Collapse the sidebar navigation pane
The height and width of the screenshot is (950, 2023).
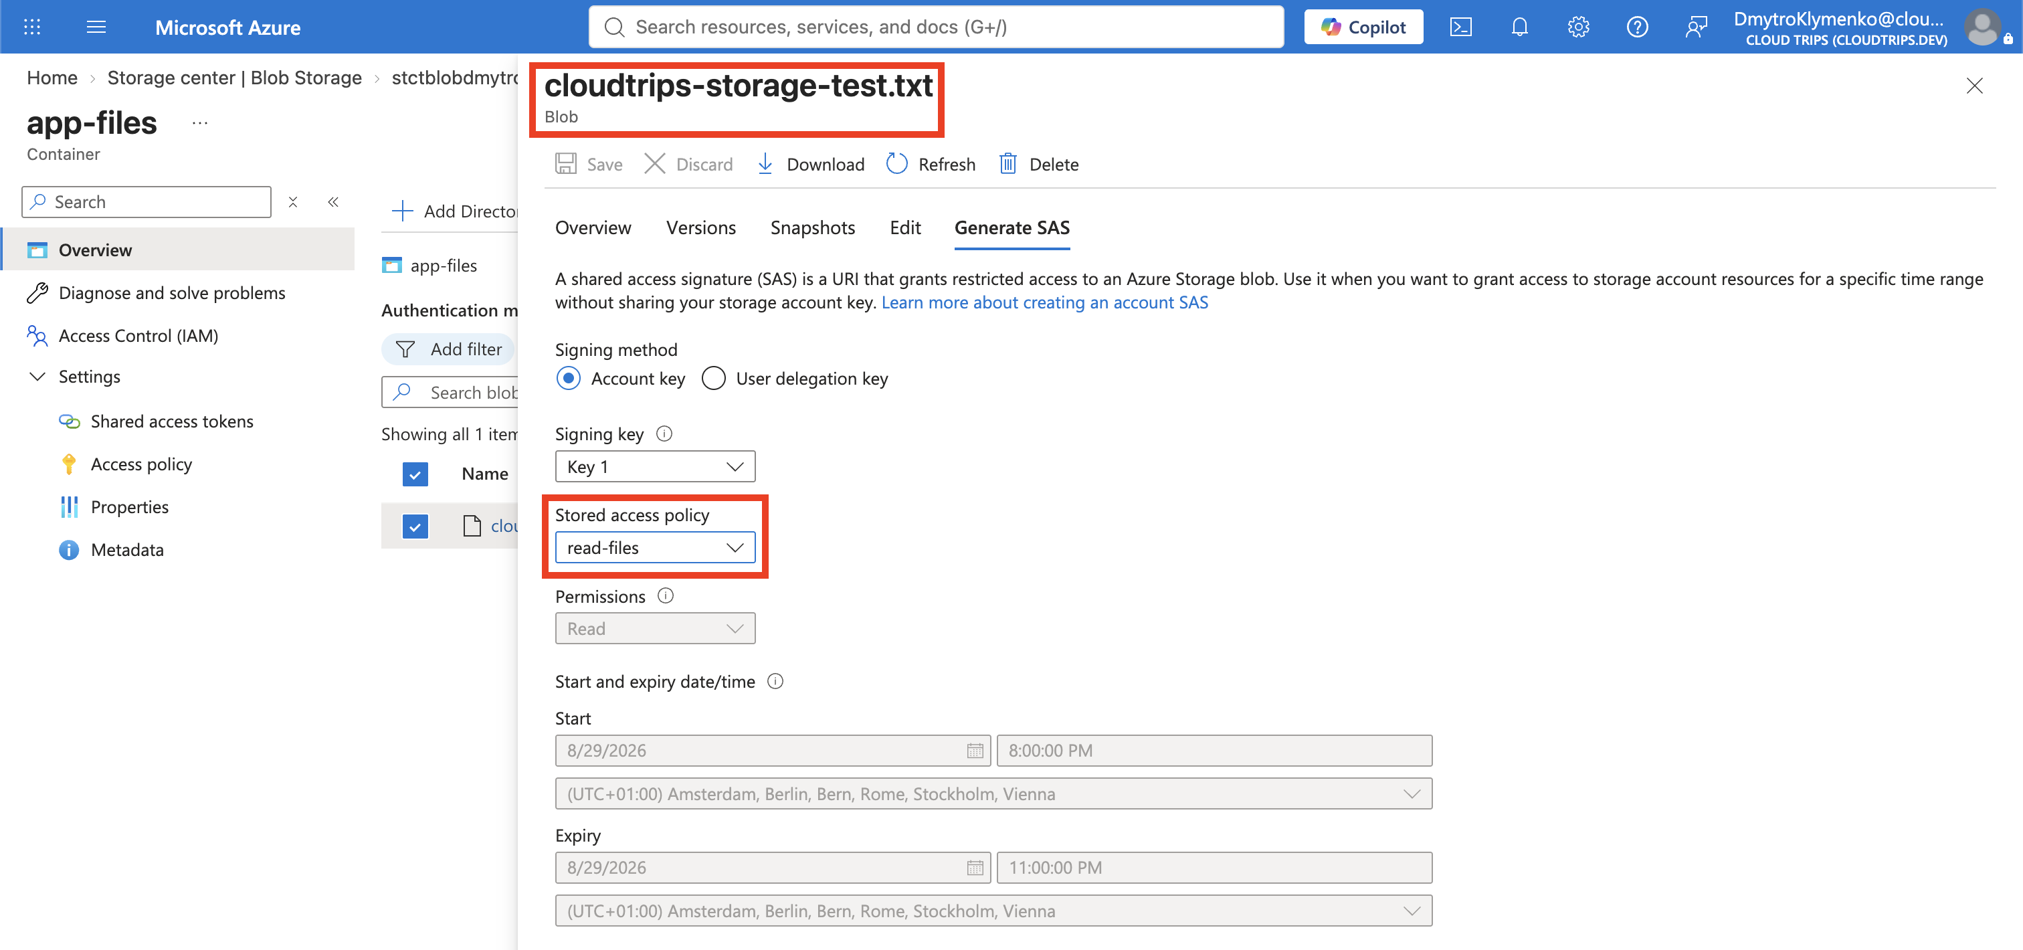pyautogui.click(x=333, y=202)
